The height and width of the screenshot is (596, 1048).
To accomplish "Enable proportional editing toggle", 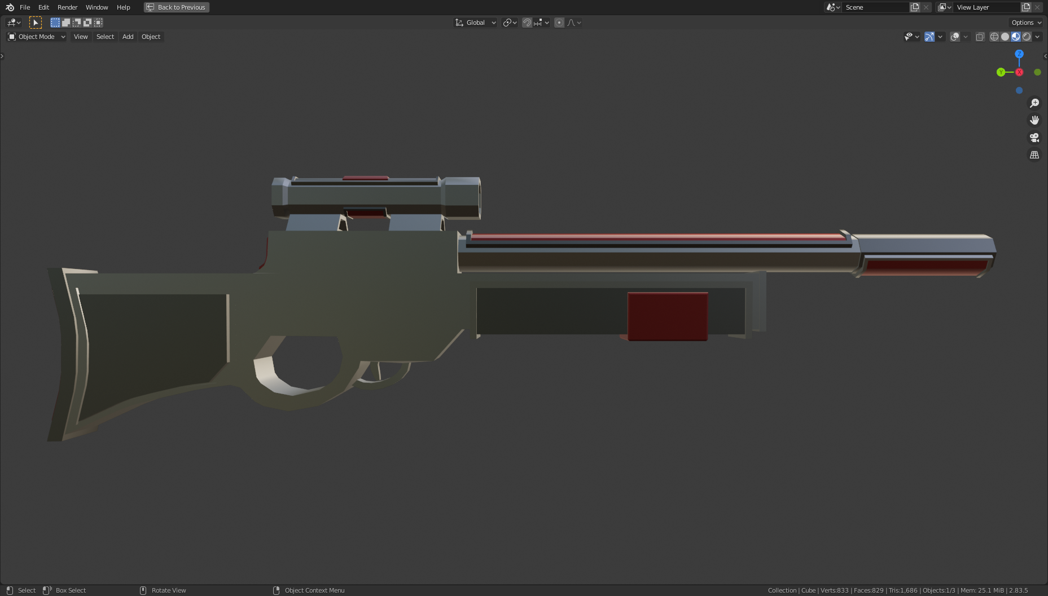I will [559, 23].
